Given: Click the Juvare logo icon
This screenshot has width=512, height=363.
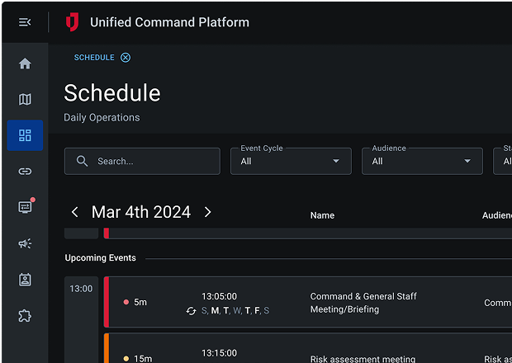Looking at the screenshot, I should [73, 22].
